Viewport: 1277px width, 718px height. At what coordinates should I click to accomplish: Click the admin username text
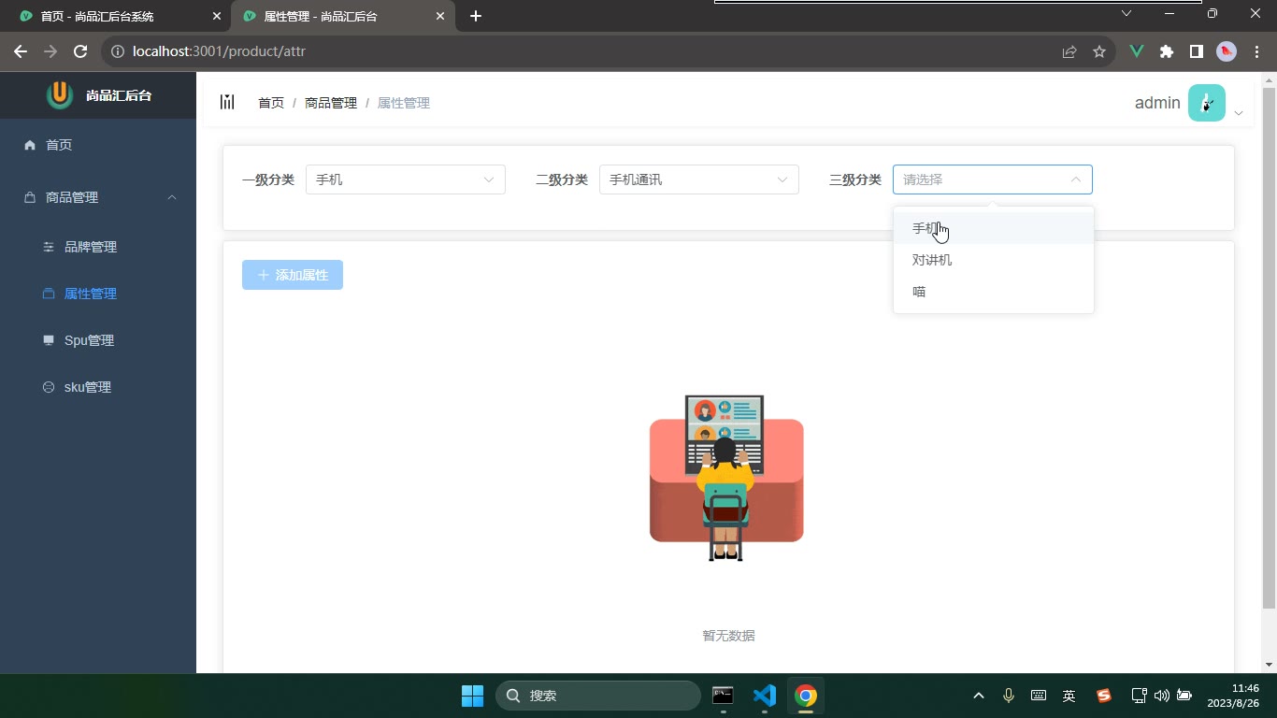pos(1157,103)
